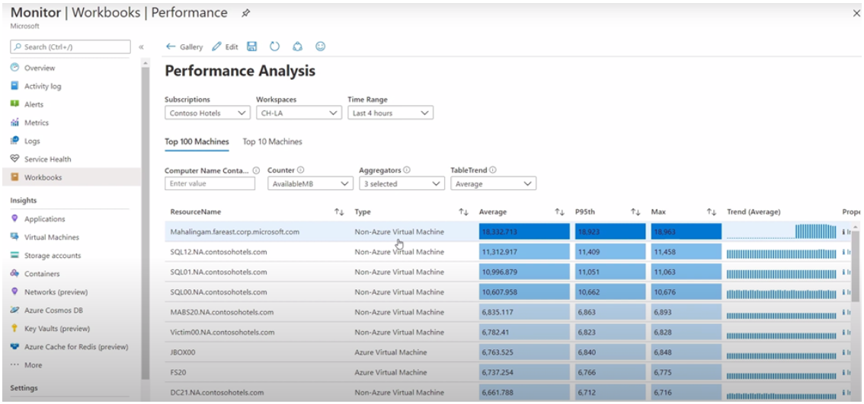
Task: Open the Time Range dropdown
Action: pos(390,113)
